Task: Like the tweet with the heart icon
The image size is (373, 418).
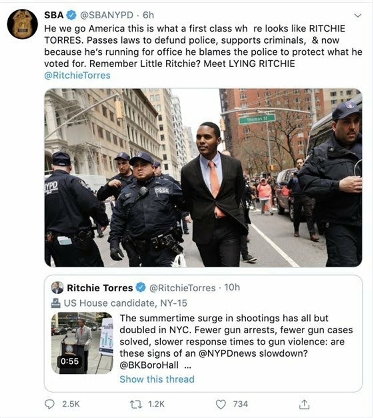Action: click(221, 404)
